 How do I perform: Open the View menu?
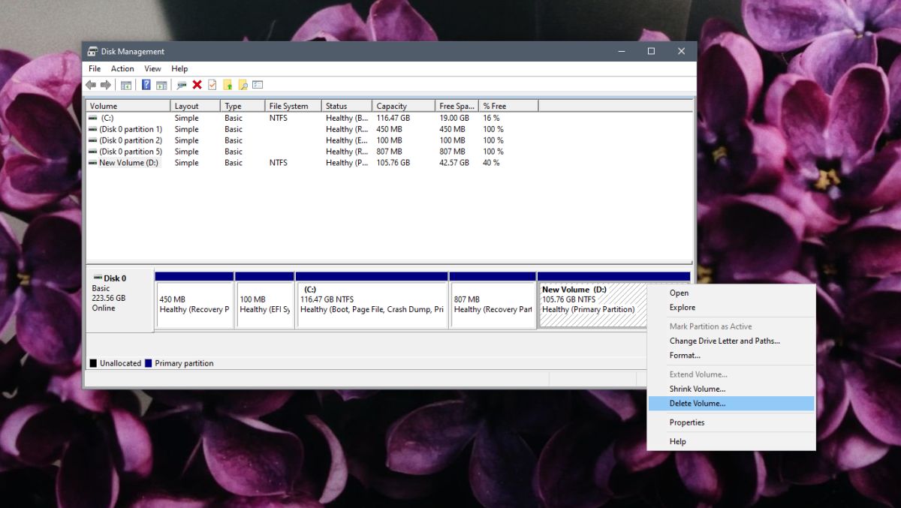click(152, 68)
